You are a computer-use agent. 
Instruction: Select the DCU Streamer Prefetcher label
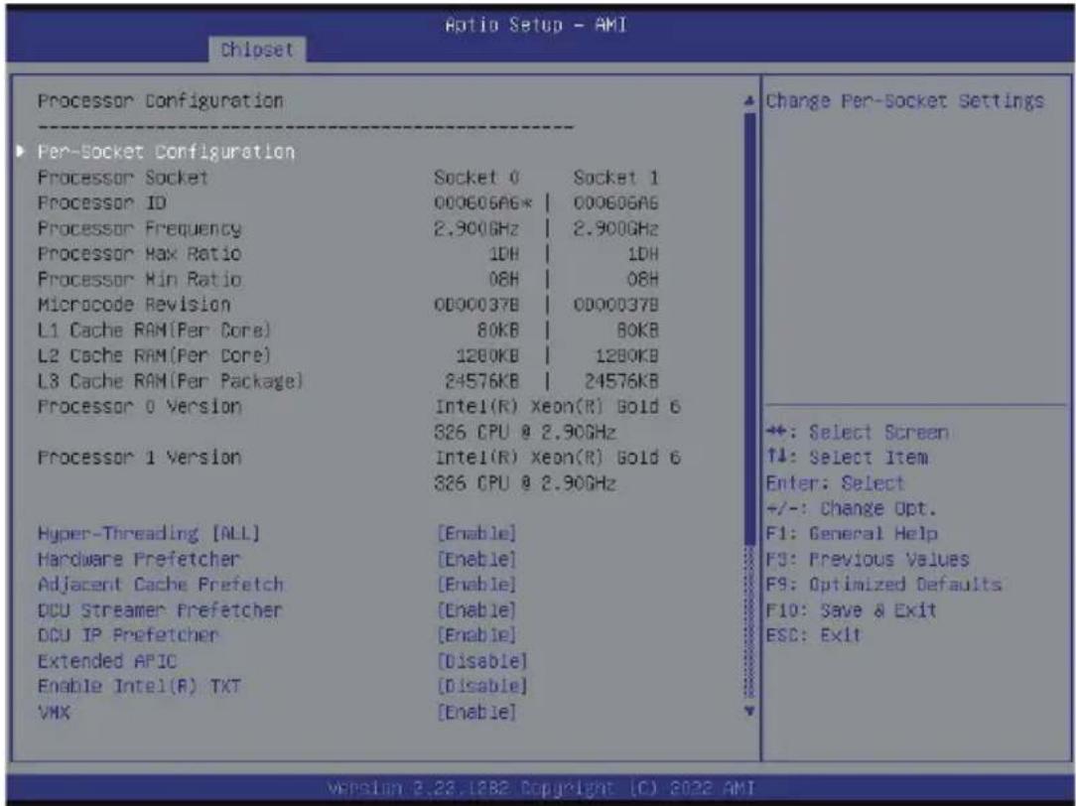pyautogui.click(x=160, y=609)
